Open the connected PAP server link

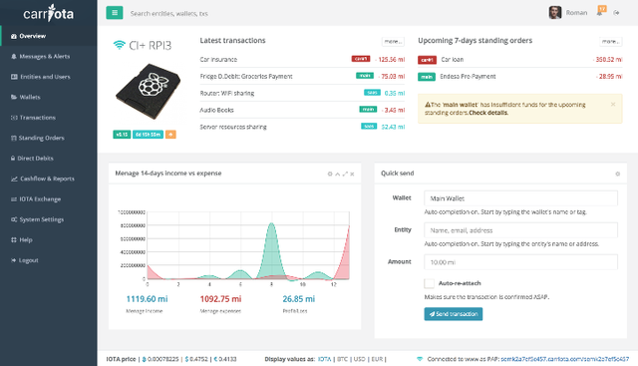pos(565,359)
